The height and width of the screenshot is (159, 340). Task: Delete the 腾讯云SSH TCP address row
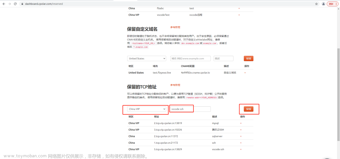(x=241, y=130)
